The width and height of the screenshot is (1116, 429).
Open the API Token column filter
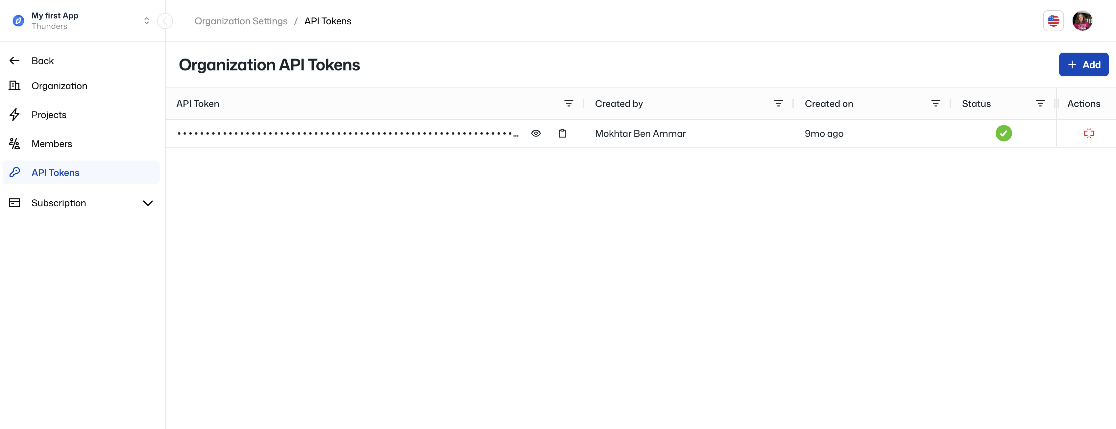tap(569, 104)
